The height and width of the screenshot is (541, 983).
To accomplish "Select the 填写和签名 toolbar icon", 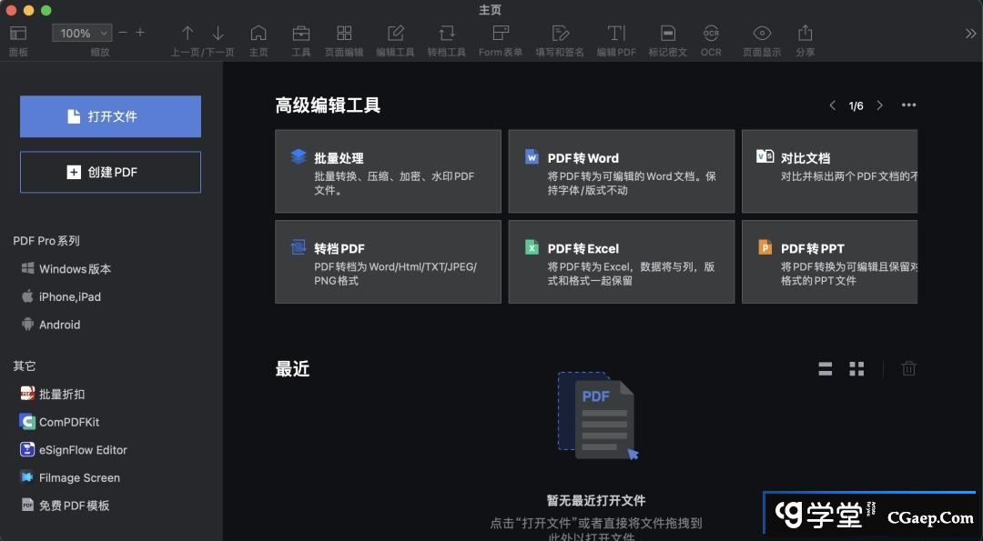I will [560, 34].
